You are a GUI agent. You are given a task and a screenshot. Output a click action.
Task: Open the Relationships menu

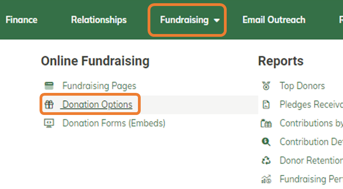[x=99, y=20]
